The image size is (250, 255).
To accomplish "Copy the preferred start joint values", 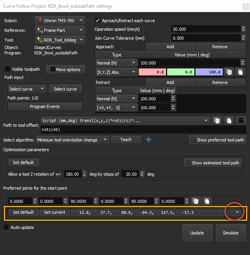I will point(196,201).
